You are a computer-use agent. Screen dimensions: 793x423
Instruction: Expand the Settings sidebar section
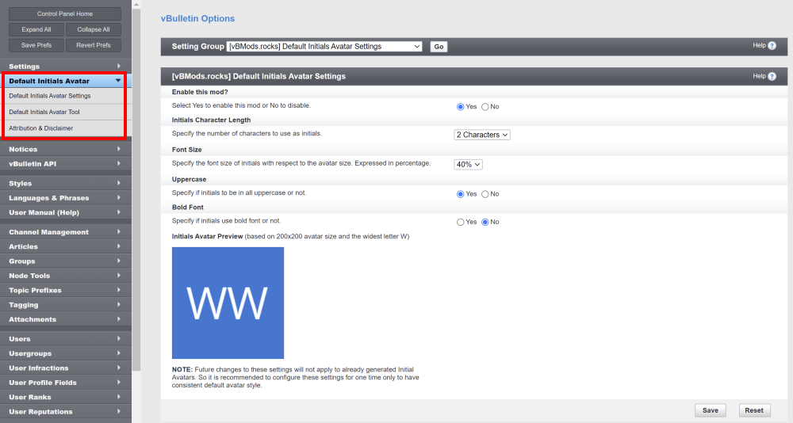point(65,67)
